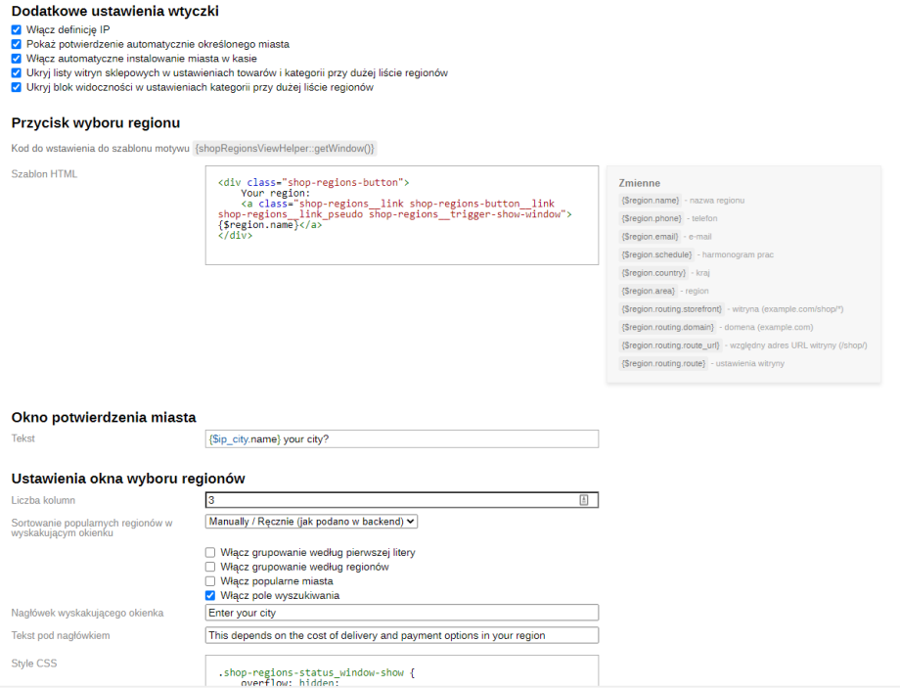Check Włącz grupowanie według regionów
Screen dimensions: 900x688
[x=210, y=567]
